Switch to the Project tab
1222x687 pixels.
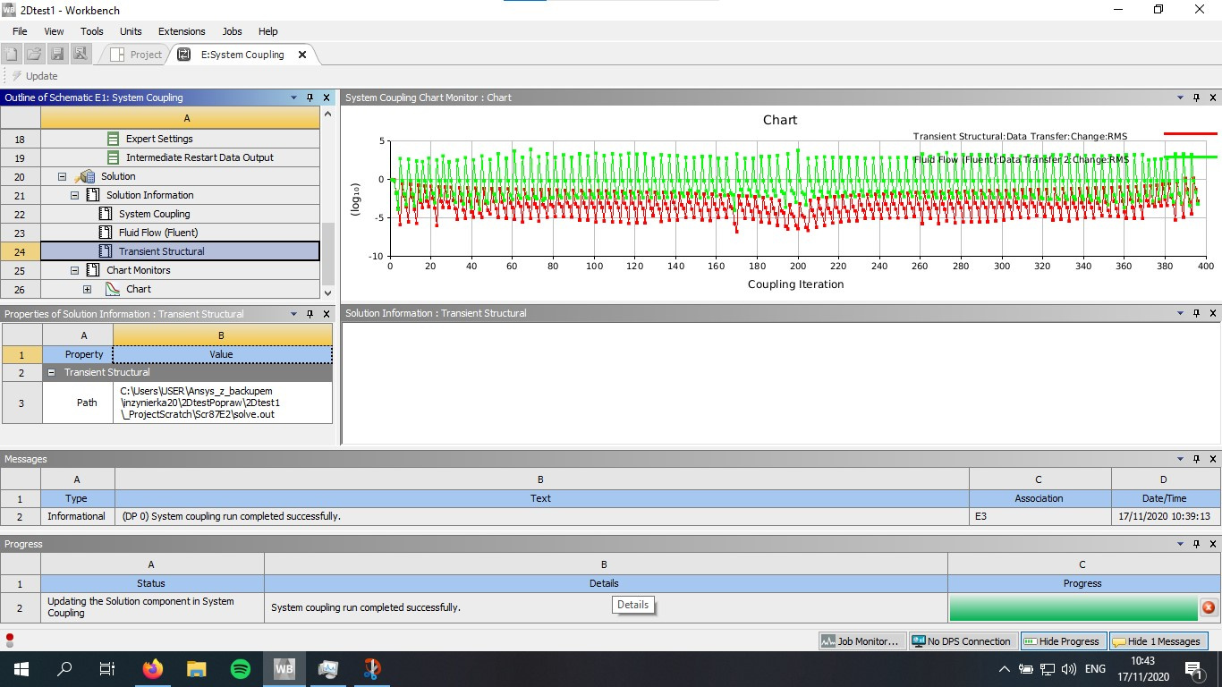point(137,55)
